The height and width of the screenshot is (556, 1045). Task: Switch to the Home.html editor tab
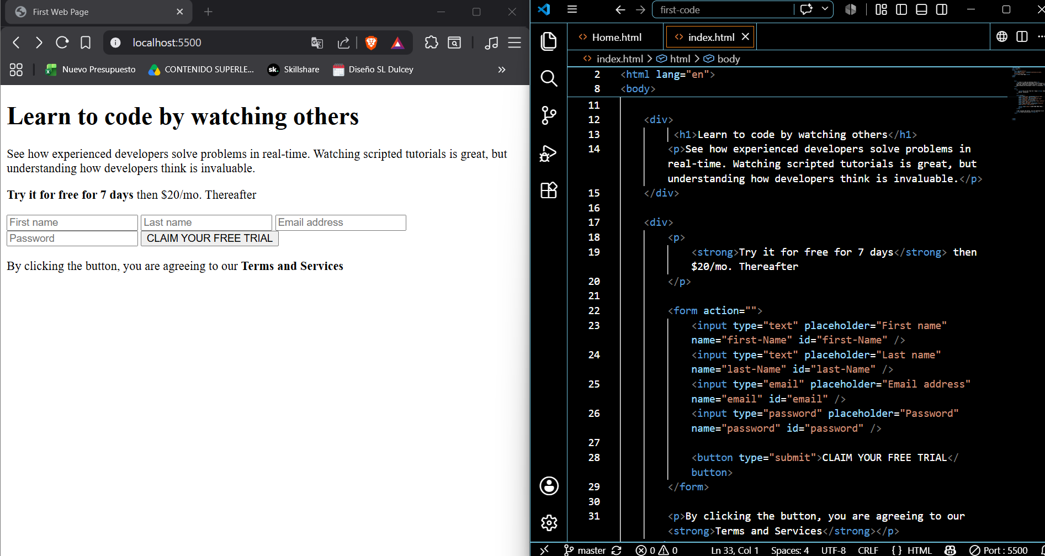pos(616,37)
